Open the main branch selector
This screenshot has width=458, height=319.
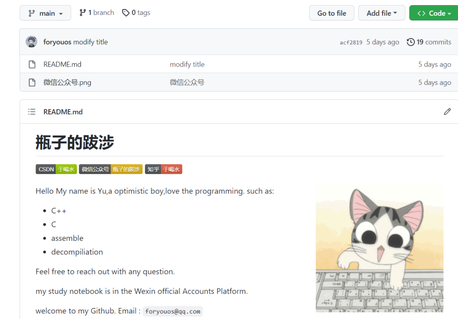(x=45, y=13)
